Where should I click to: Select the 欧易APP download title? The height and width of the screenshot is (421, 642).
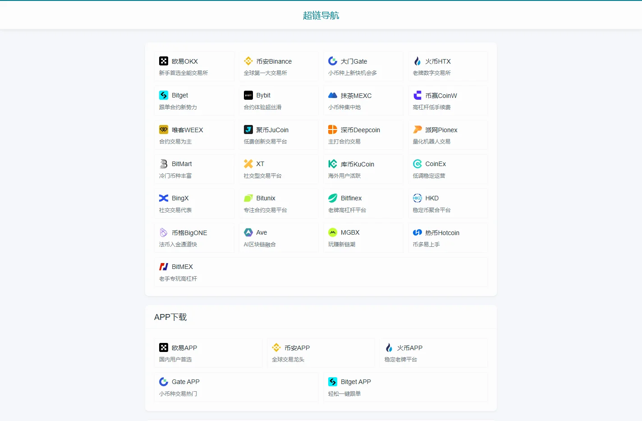[x=184, y=348]
